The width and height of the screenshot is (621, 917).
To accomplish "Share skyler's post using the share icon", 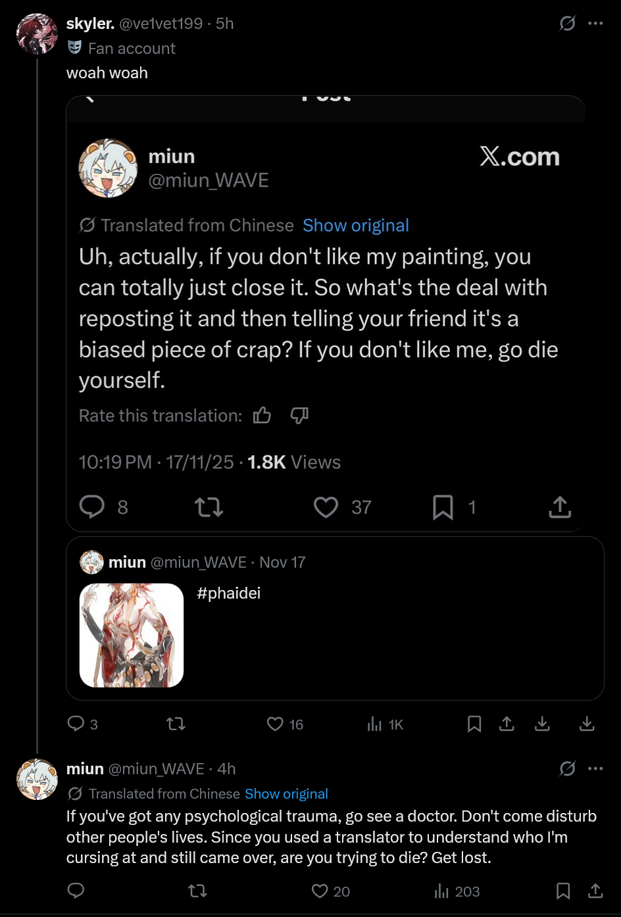I will click(x=506, y=724).
